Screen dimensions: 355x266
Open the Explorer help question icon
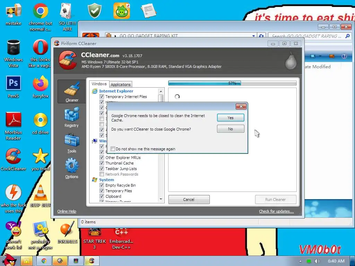(344, 56)
